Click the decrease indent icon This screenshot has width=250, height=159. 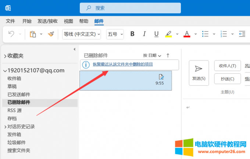(242, 34)
